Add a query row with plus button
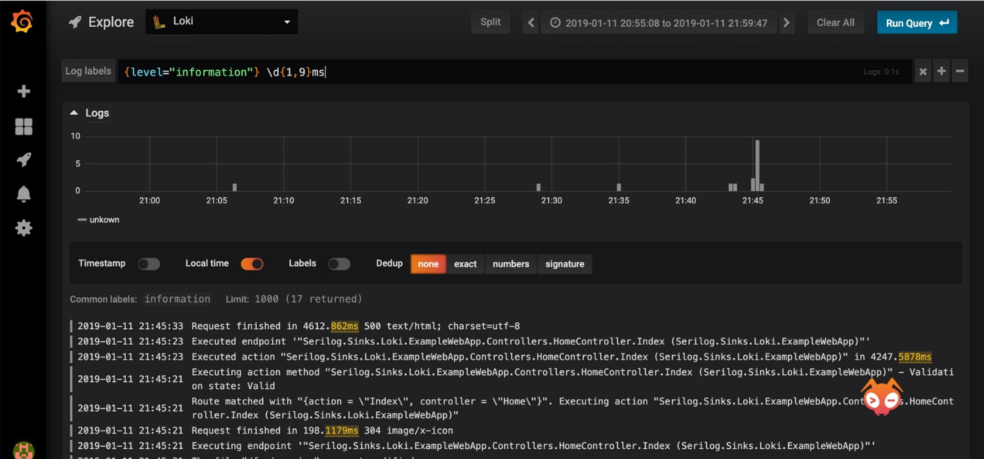The height and width of the screenshot is (459, 984). click(941, 71)
